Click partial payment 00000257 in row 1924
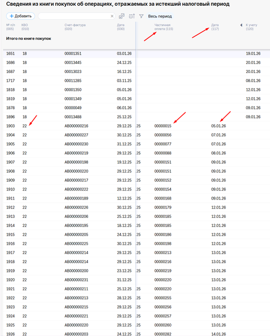270x336 pixels. click(163, 316)
